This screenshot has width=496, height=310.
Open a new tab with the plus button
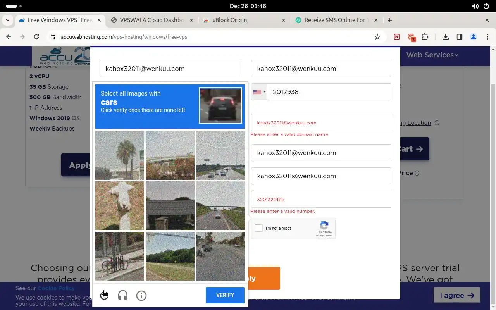(x=390, y=20)
